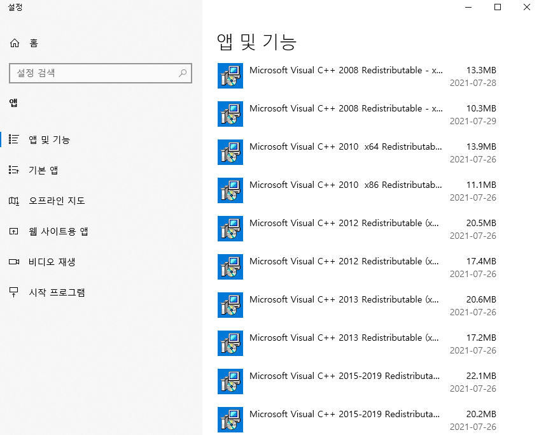This screenshot has width=539, height=435.
Task: Click the home icon in sidebar
Action: (x=15, y=43)
